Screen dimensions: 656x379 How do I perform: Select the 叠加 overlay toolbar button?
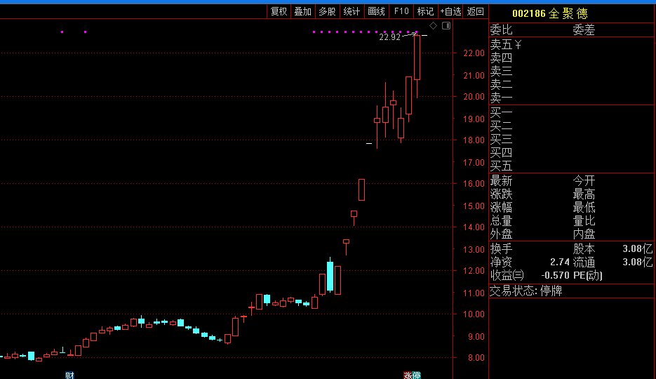click(x=303, y=12)
